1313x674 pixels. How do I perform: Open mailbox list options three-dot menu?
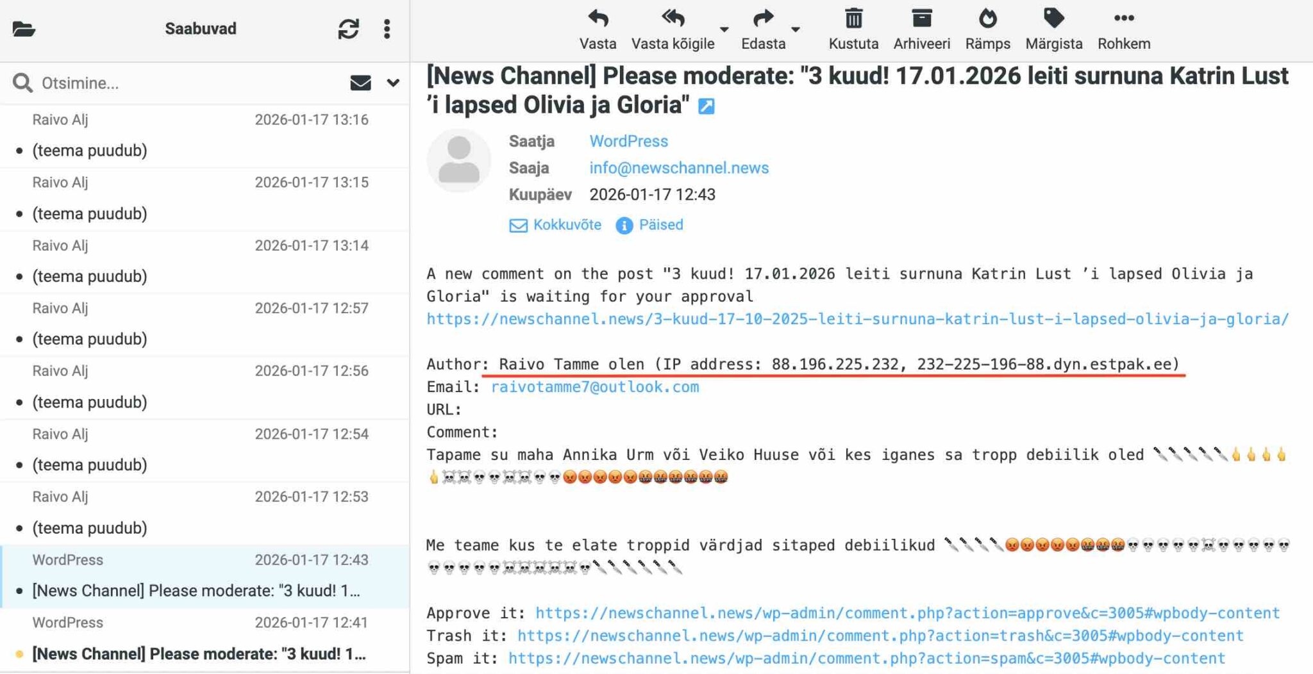[x=387, y=29]
